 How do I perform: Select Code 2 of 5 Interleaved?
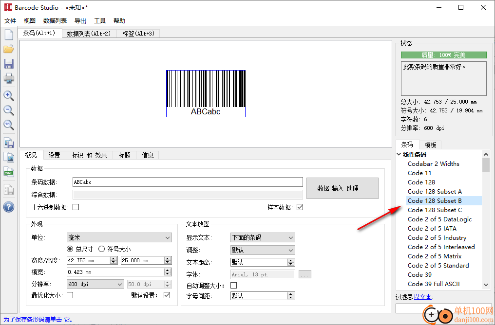(441, 247)
